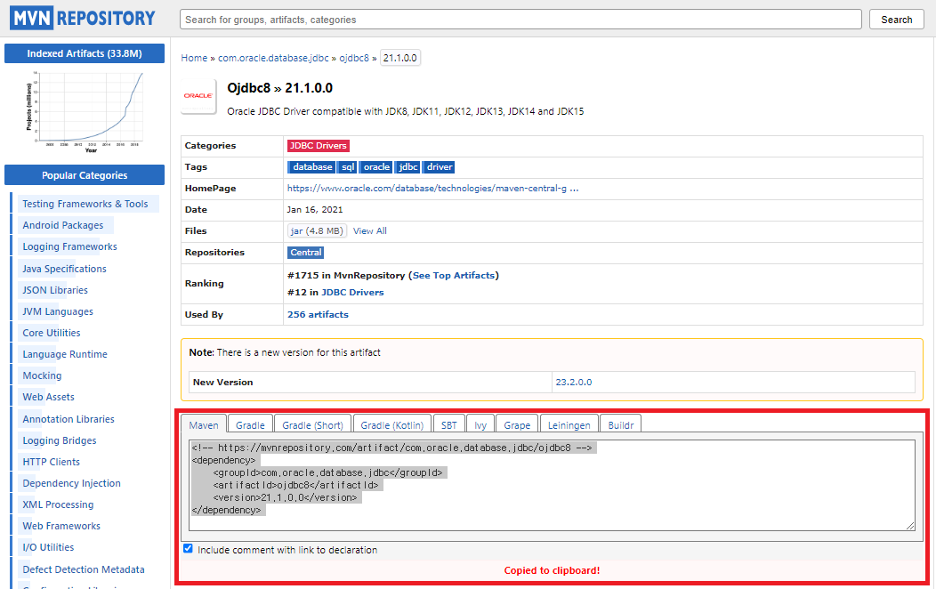
Task: Switch to the Gradle (Short) tab
Action: 313,424
